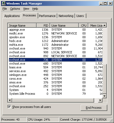Sort by the Mem Usage column header
Screen dimensions: 114x123
click(95, 26)
